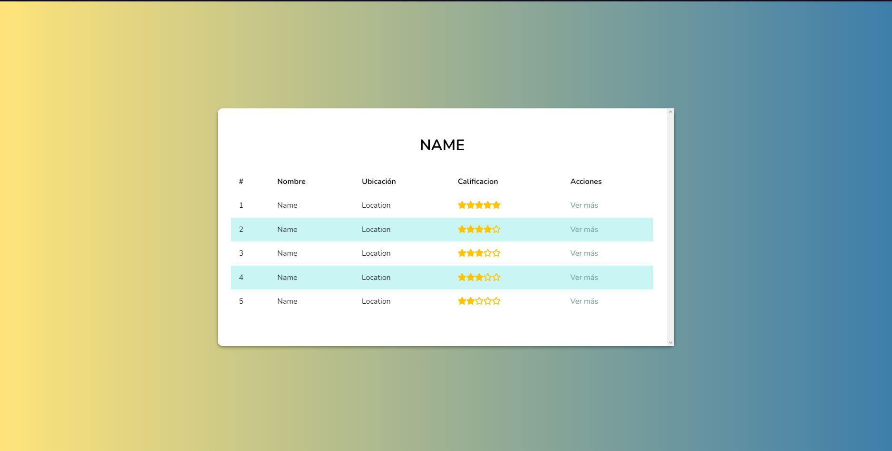
Task: Select the empty fifth star in row 2's rating
Action: coord(496,229)
